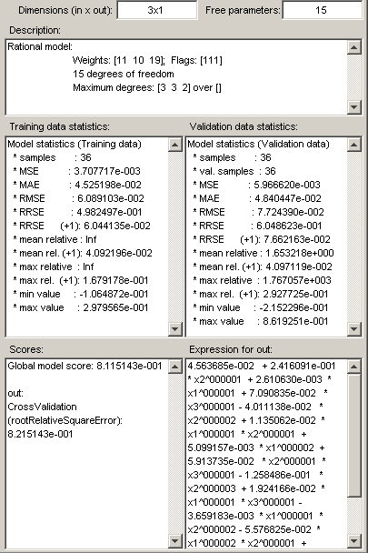Click the Global model score text
Screen dimensions: 368x553
(85, 366)
